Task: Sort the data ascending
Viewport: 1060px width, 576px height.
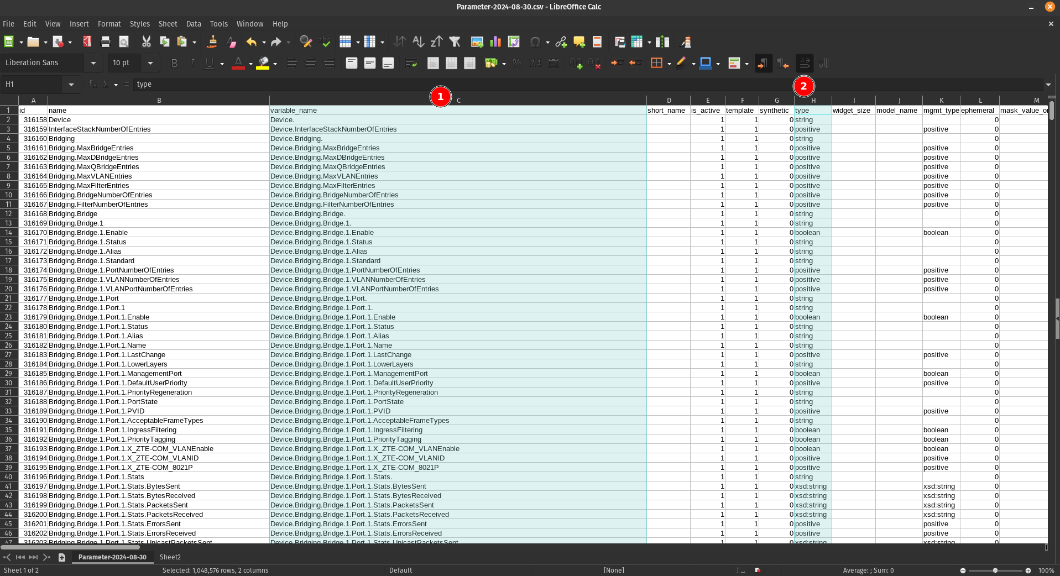Action: [419, 41]
